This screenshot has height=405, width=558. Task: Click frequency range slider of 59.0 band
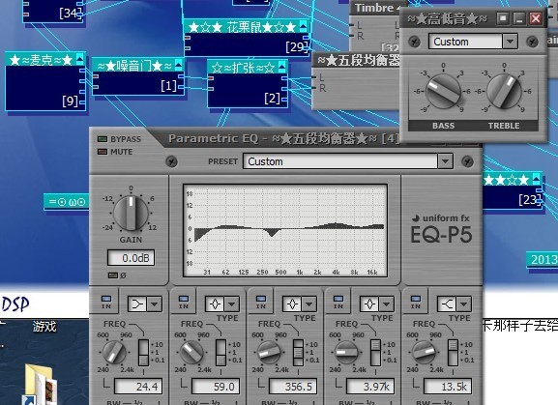[x=220, y=353]
